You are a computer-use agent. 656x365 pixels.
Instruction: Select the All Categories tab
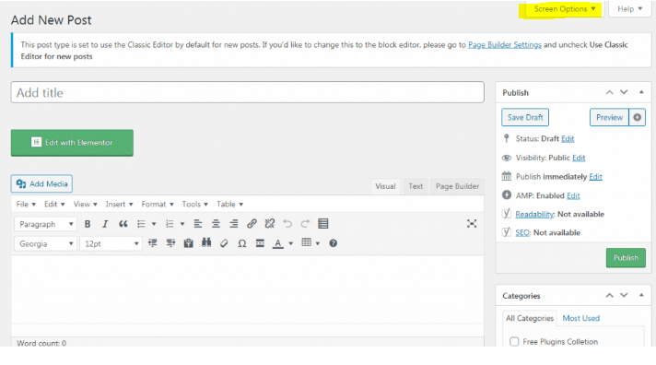[529, 318]
